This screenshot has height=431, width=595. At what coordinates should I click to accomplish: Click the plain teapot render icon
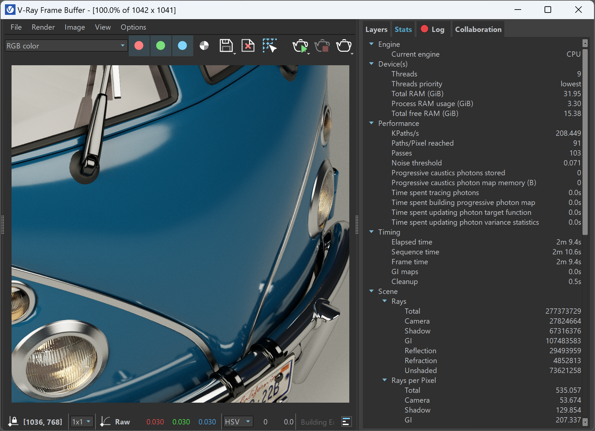[x=344, y=46]
